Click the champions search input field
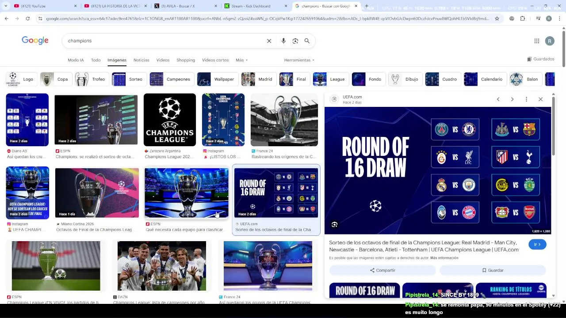 tap(164, 41)
